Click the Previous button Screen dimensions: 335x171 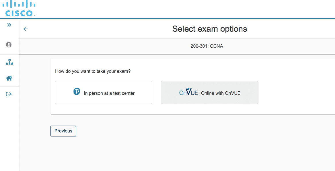(63, 131)
